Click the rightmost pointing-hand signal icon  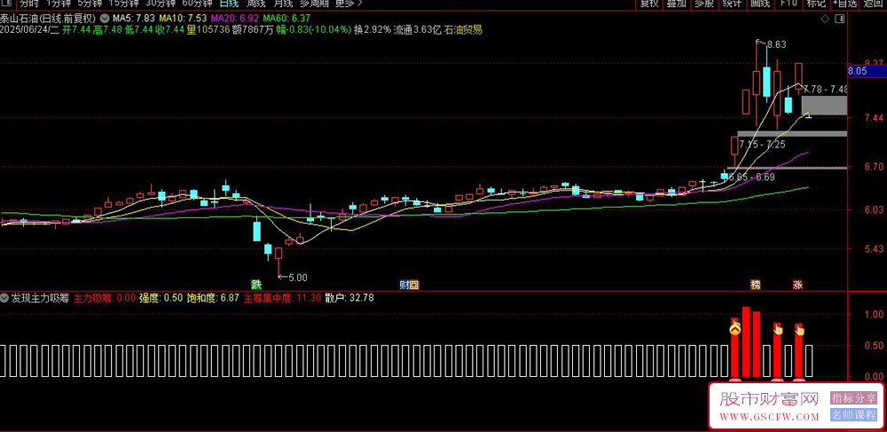[x=799, y=329]
